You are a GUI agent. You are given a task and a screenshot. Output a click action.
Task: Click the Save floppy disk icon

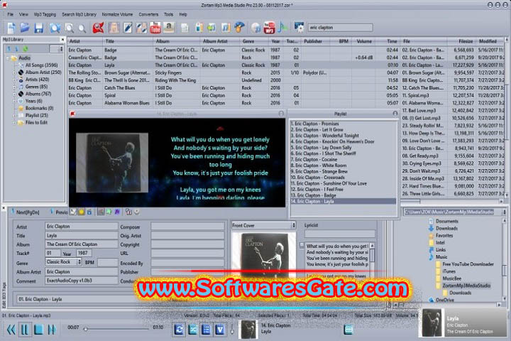39,28
